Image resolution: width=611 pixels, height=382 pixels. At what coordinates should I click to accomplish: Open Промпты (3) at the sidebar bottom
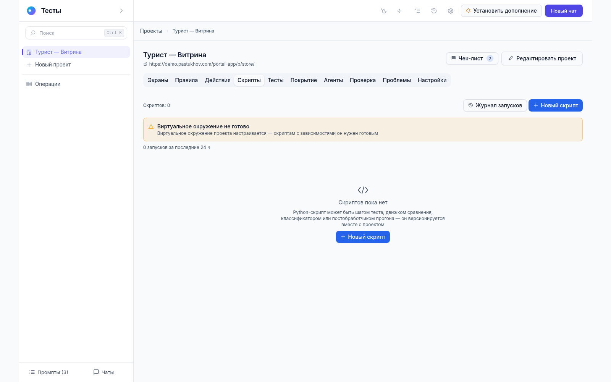49,372
